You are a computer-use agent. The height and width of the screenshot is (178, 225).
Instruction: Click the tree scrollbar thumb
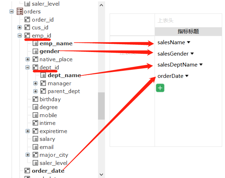click(101, 106)
